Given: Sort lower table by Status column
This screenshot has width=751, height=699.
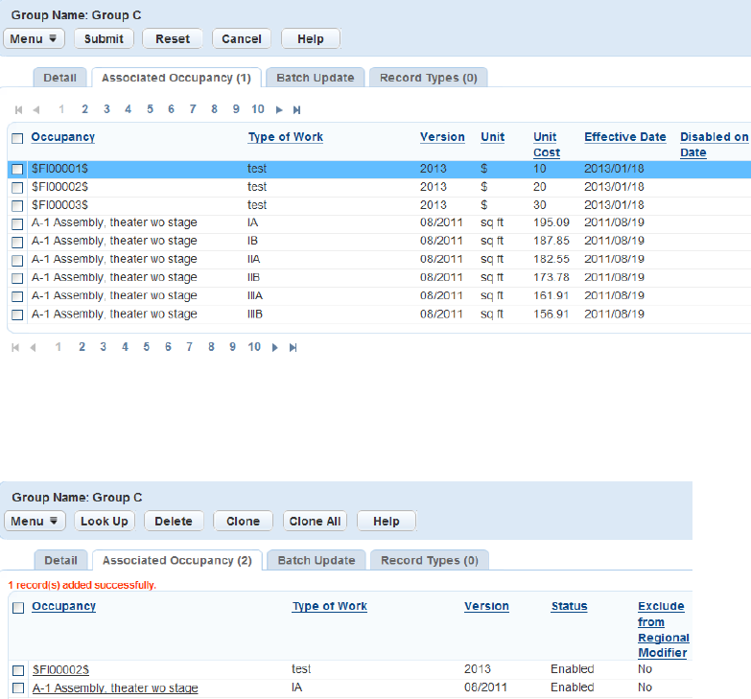Looking at the screenshot, I should tap(569, 606).
